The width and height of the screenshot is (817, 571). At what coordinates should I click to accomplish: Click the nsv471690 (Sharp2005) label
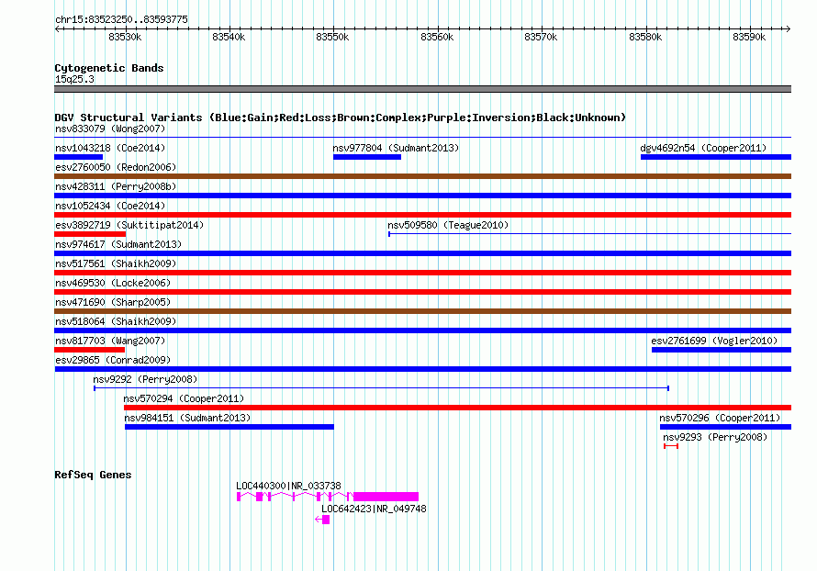point(113,302)
